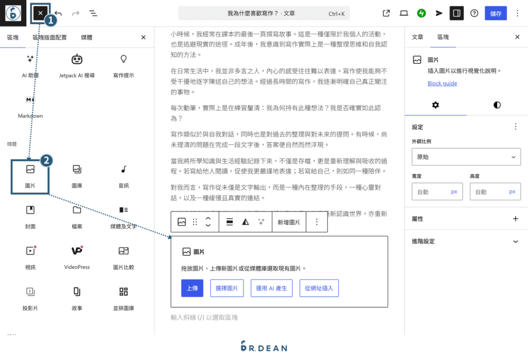Select the 封面 (Cover) block icon
Viewport: 528px width, 357px height.
coord(30,211)
